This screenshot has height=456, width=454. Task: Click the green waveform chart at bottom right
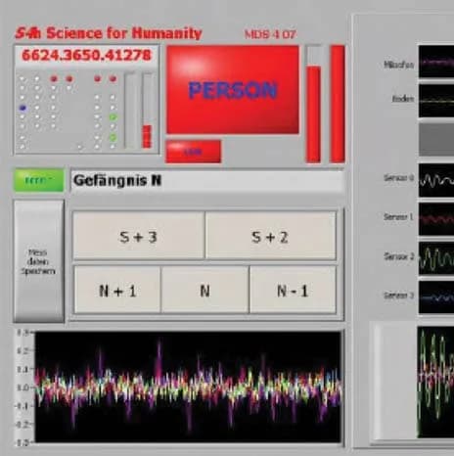pyautogui.click(x=435, y=383)
